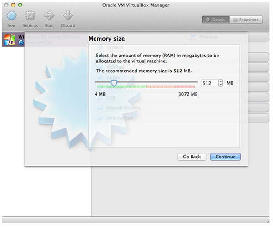Click the 3072 MB maximum label
Screen dimensions: 273x228
(188, 94)
